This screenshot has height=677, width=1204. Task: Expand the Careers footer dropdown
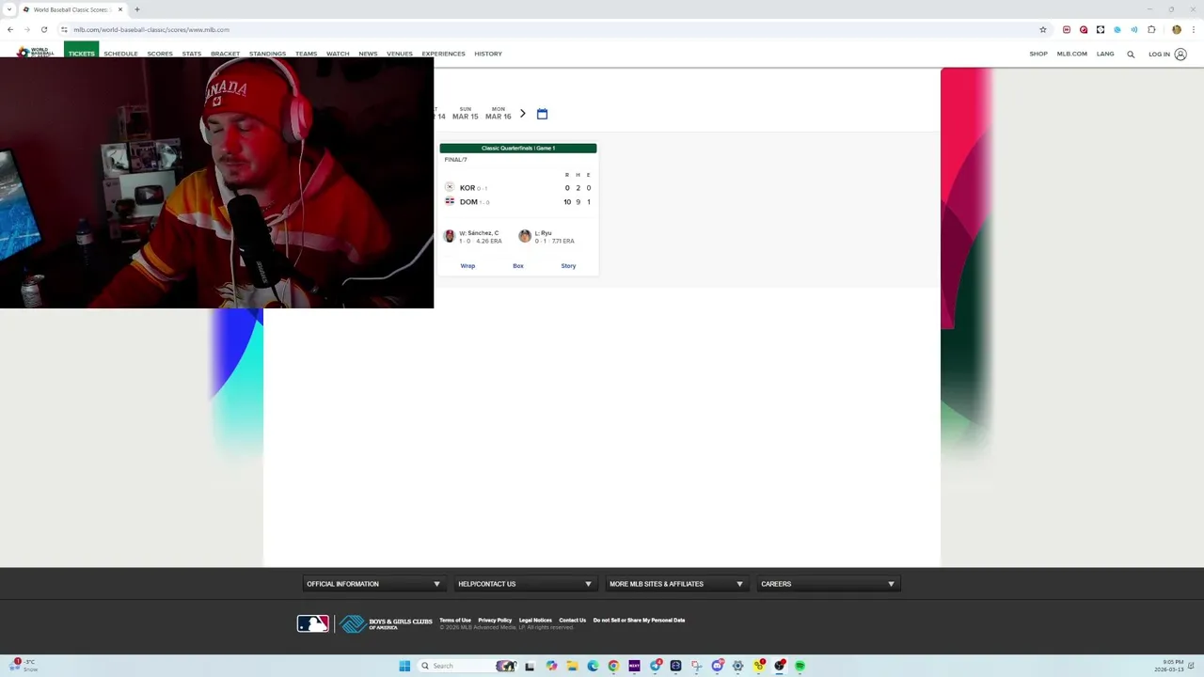828,584
